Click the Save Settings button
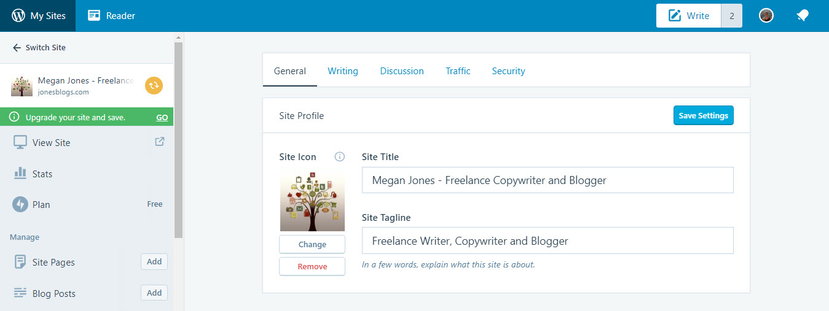This screenshot has width=829, height=311. [703, 115]
